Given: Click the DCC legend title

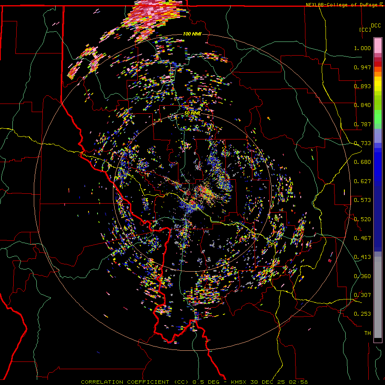Looking at the screenshot, I should click(376, 26).
